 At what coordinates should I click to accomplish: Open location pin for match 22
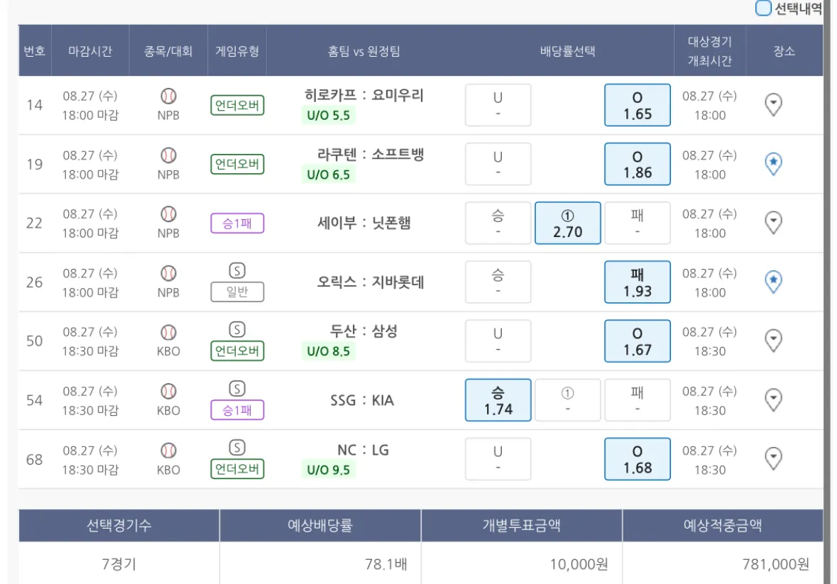tap(773, 223)
